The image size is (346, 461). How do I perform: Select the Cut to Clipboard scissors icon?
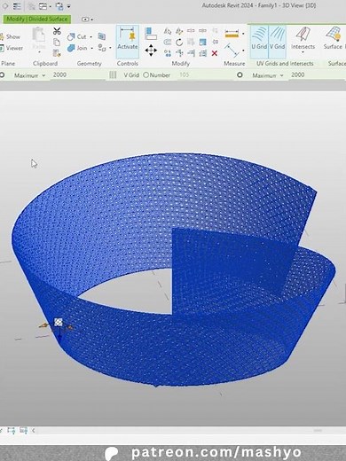57,31
